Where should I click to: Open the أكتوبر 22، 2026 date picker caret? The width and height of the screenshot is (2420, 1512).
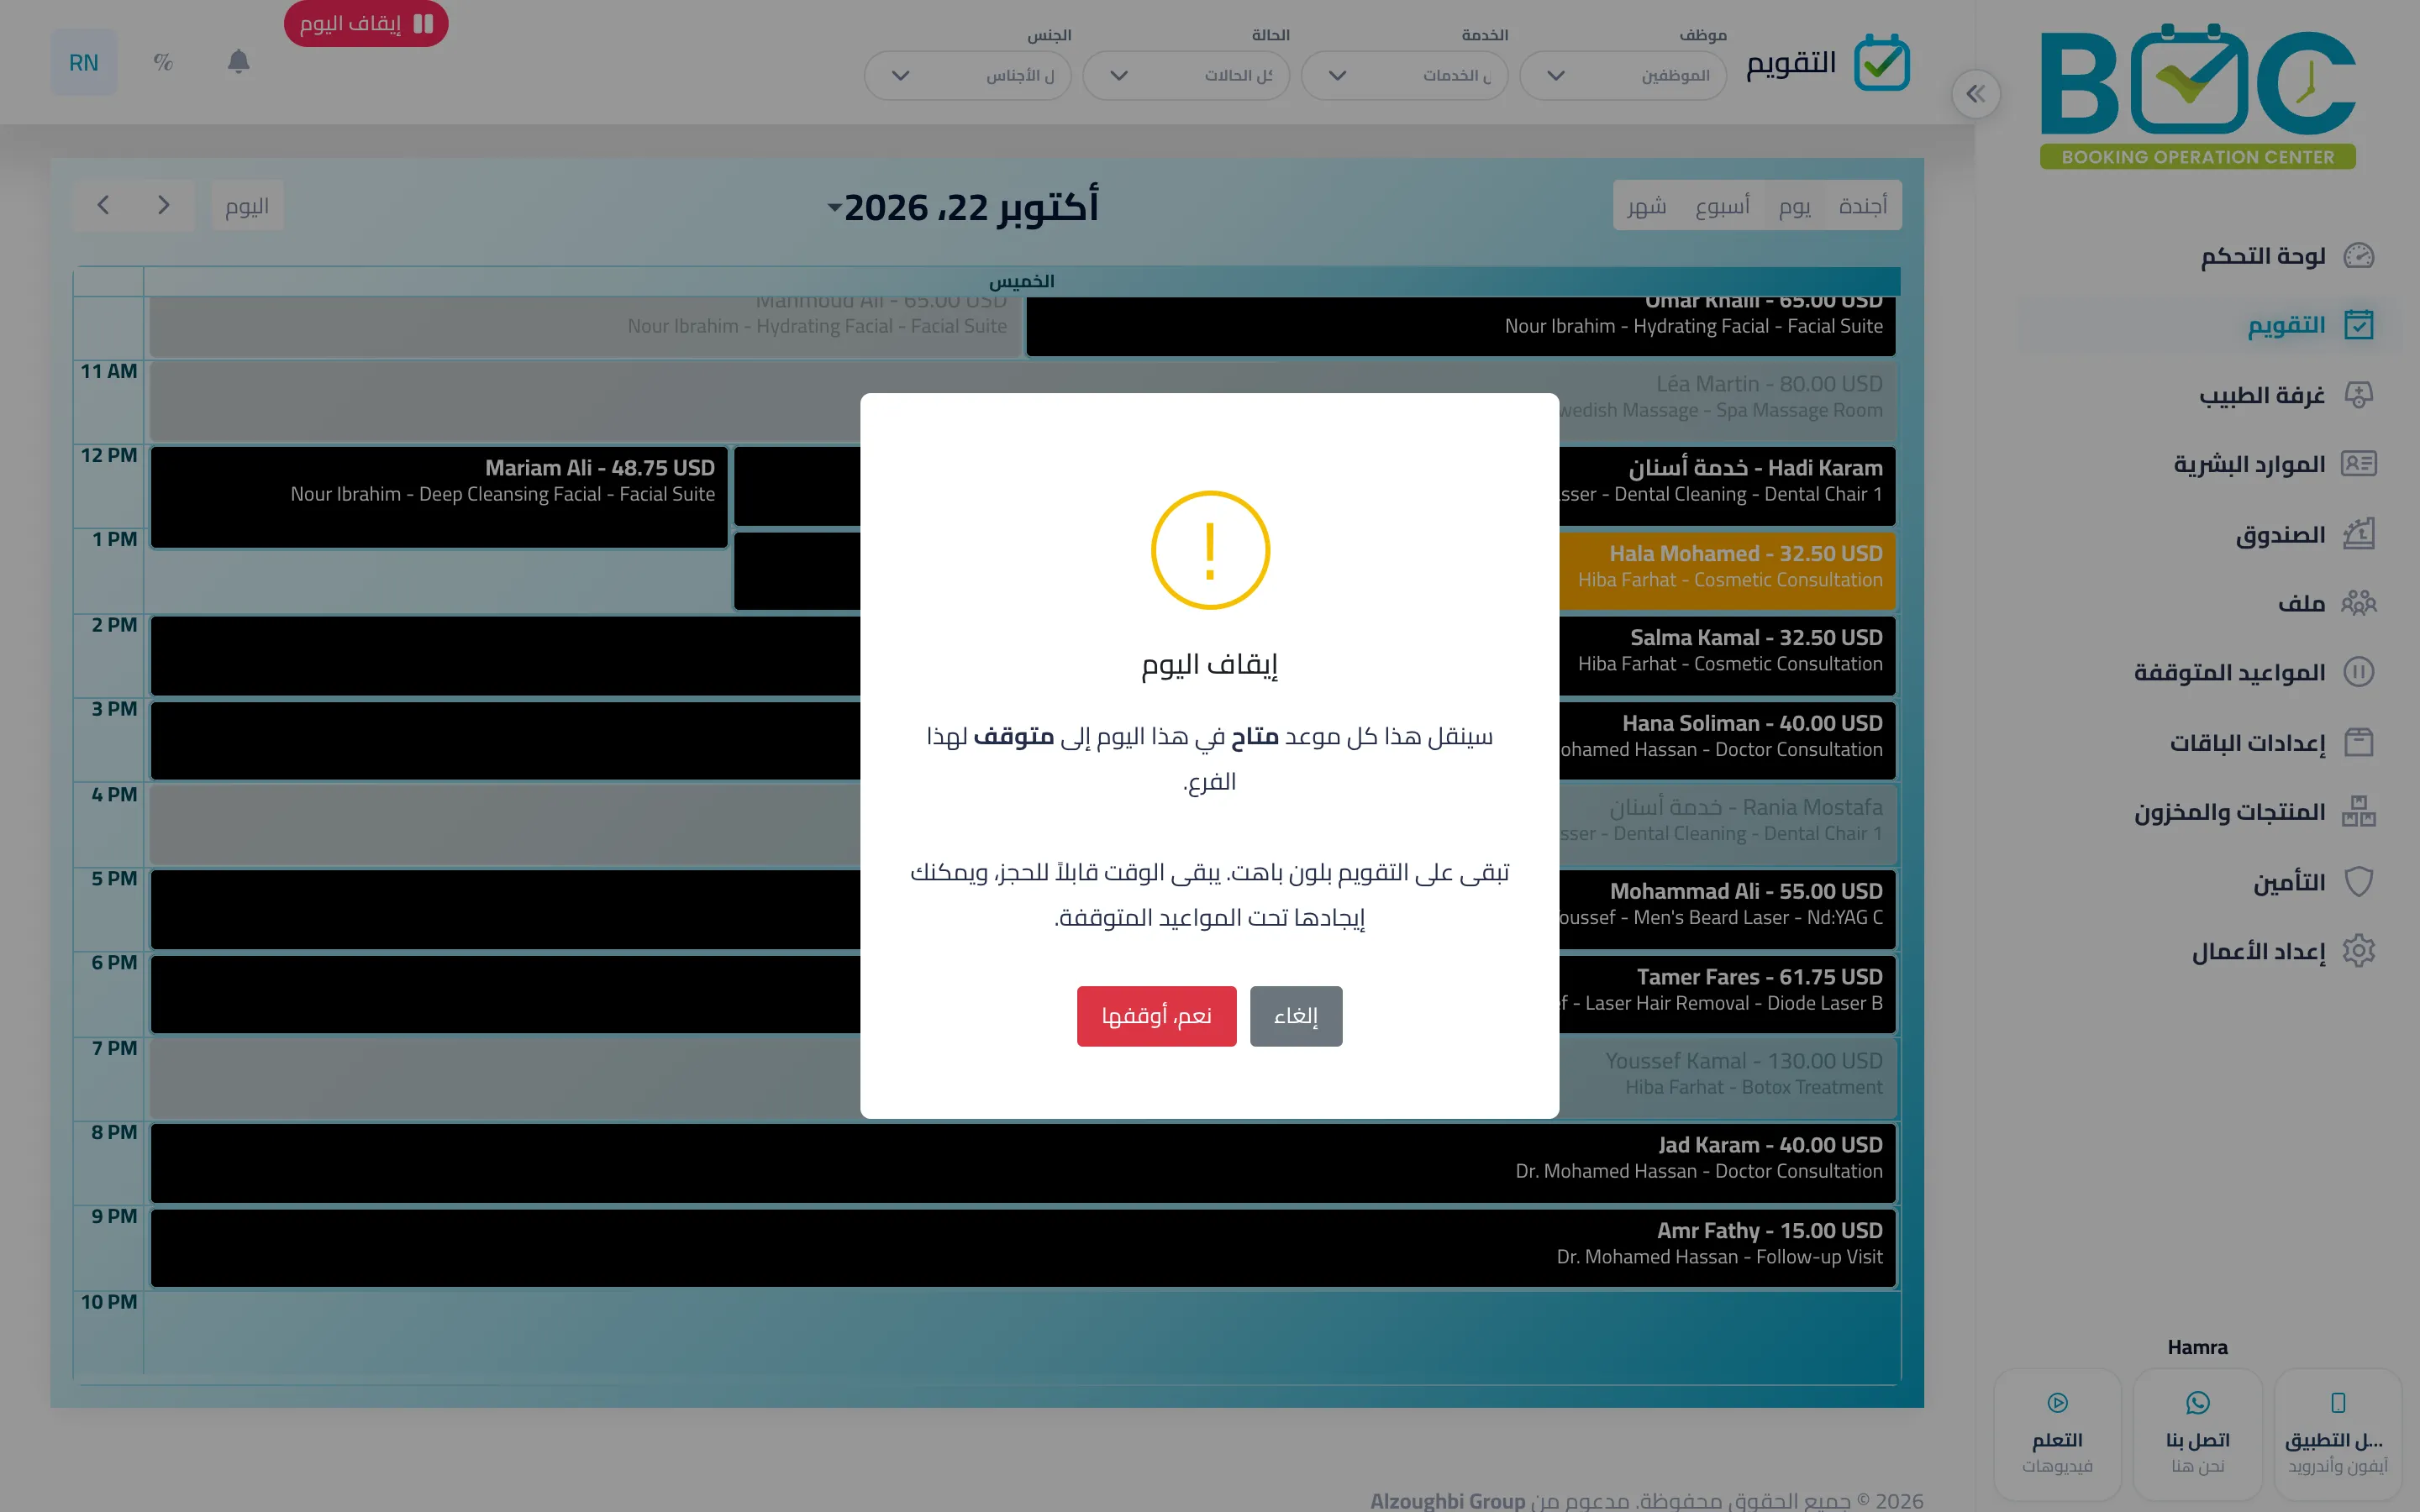tap(834, 208)
